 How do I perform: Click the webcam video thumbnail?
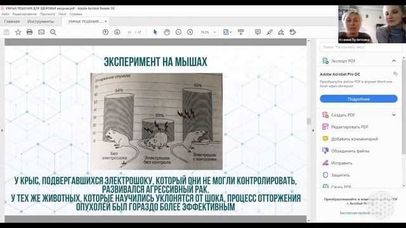pyautogui.click(x=372, y=24)
